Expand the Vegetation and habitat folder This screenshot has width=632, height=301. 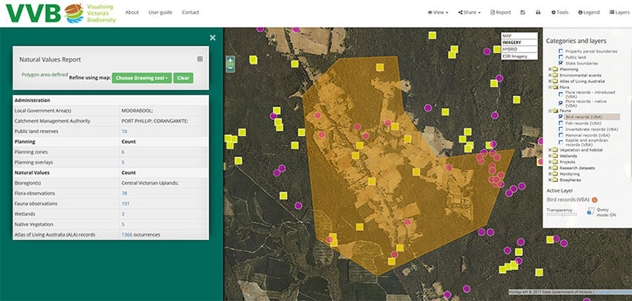tap(549, 150)
